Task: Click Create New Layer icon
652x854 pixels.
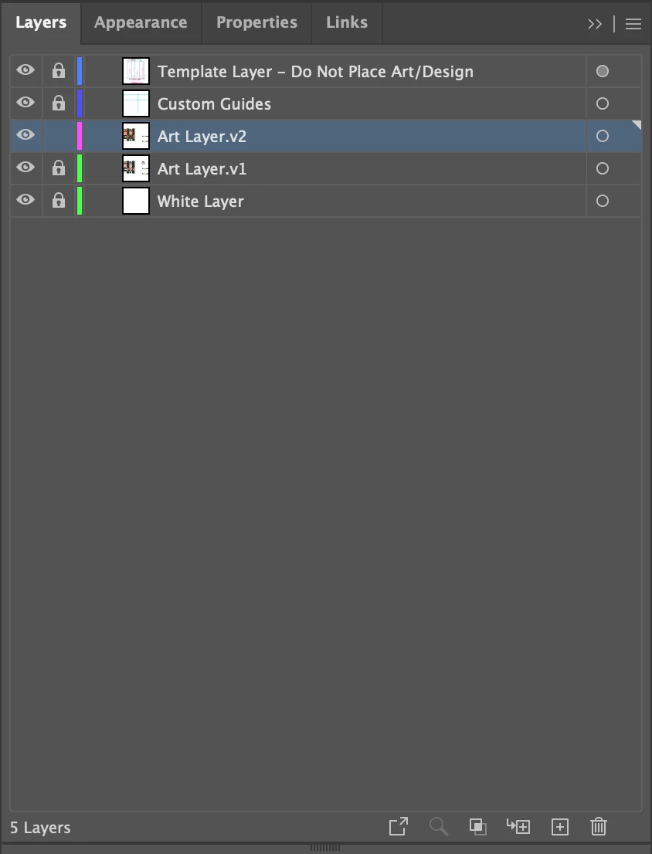Action: [559, 827]
